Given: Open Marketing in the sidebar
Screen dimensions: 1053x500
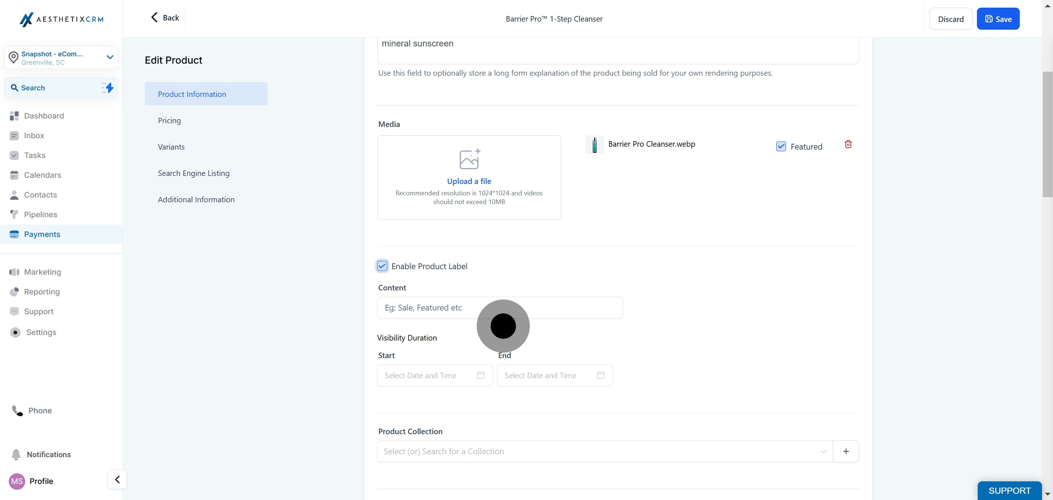Looking at the screenshot, I should coord(42,272).
